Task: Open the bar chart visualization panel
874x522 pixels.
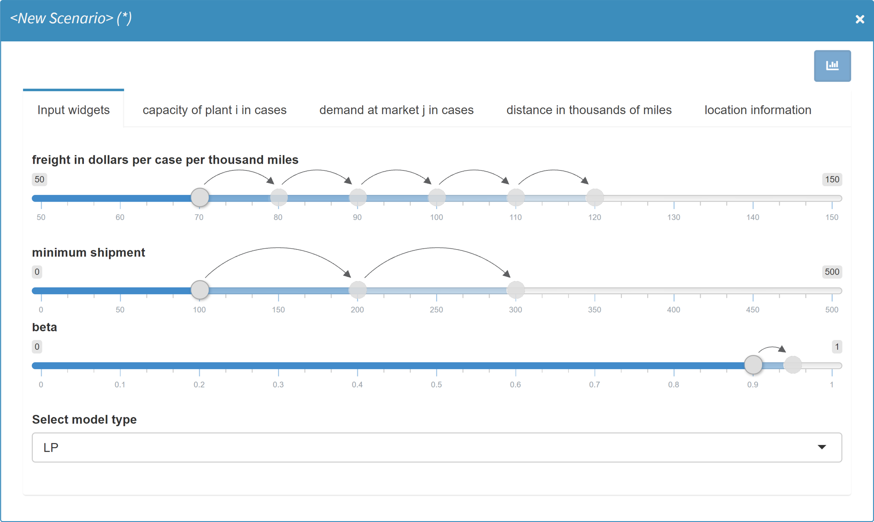Action: [x=832, y=65]
